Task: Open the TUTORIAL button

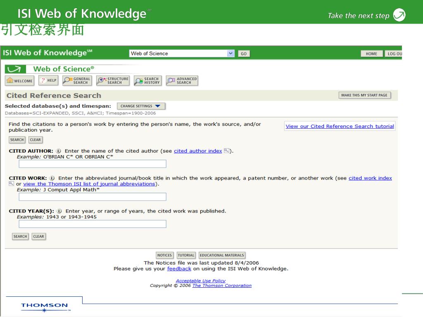Action: point(186,255)
